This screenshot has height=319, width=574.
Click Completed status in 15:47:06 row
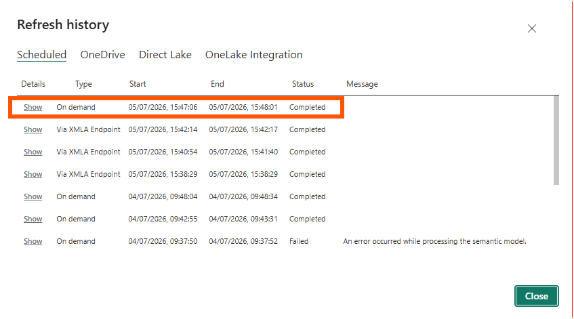coord(307,107)
